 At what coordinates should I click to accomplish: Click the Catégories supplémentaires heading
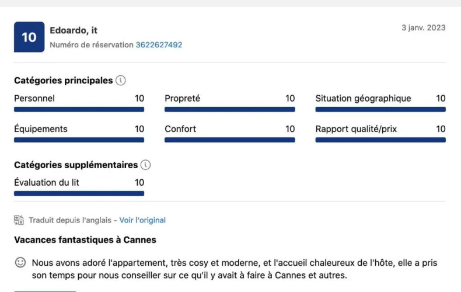click(x=76, y=165)
